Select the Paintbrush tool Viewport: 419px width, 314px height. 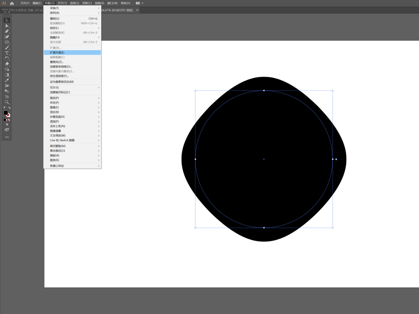coord(7,48)
